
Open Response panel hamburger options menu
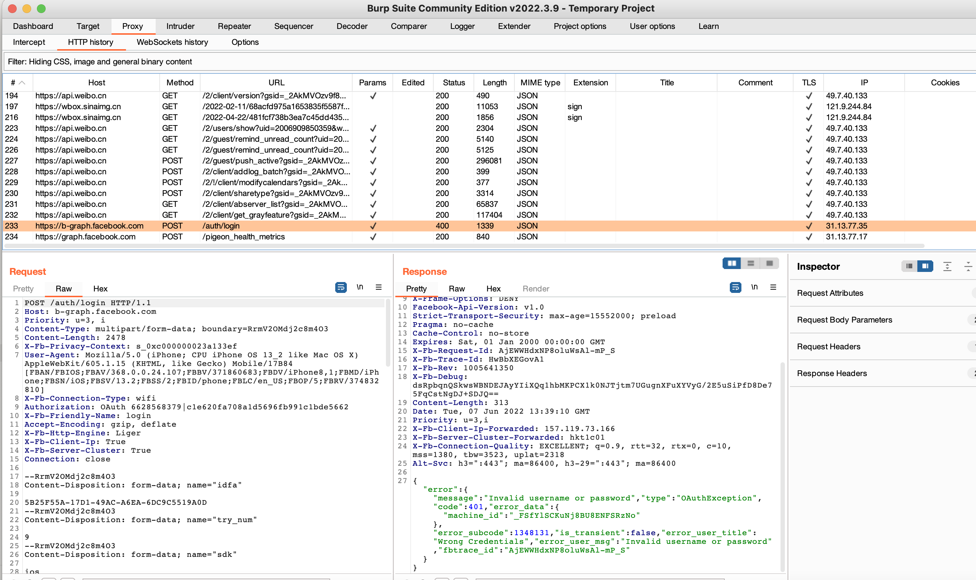tap(773, 287)
